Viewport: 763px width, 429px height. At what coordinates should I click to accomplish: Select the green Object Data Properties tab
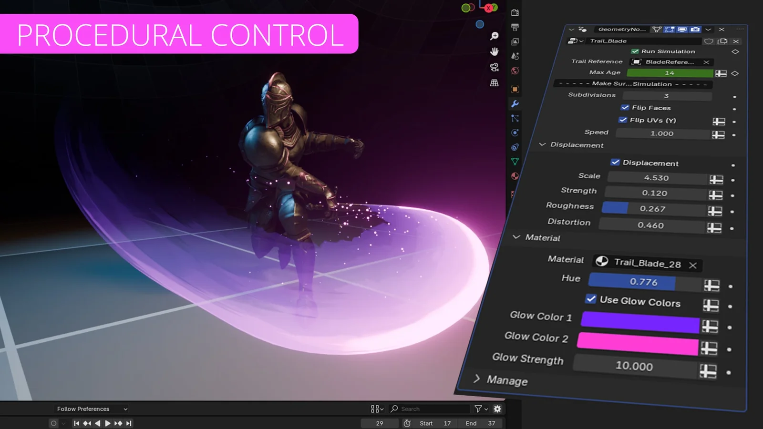514,161
